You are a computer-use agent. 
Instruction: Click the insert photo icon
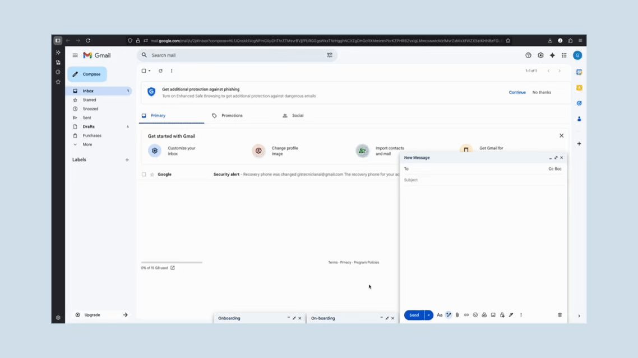coord(493,315)
